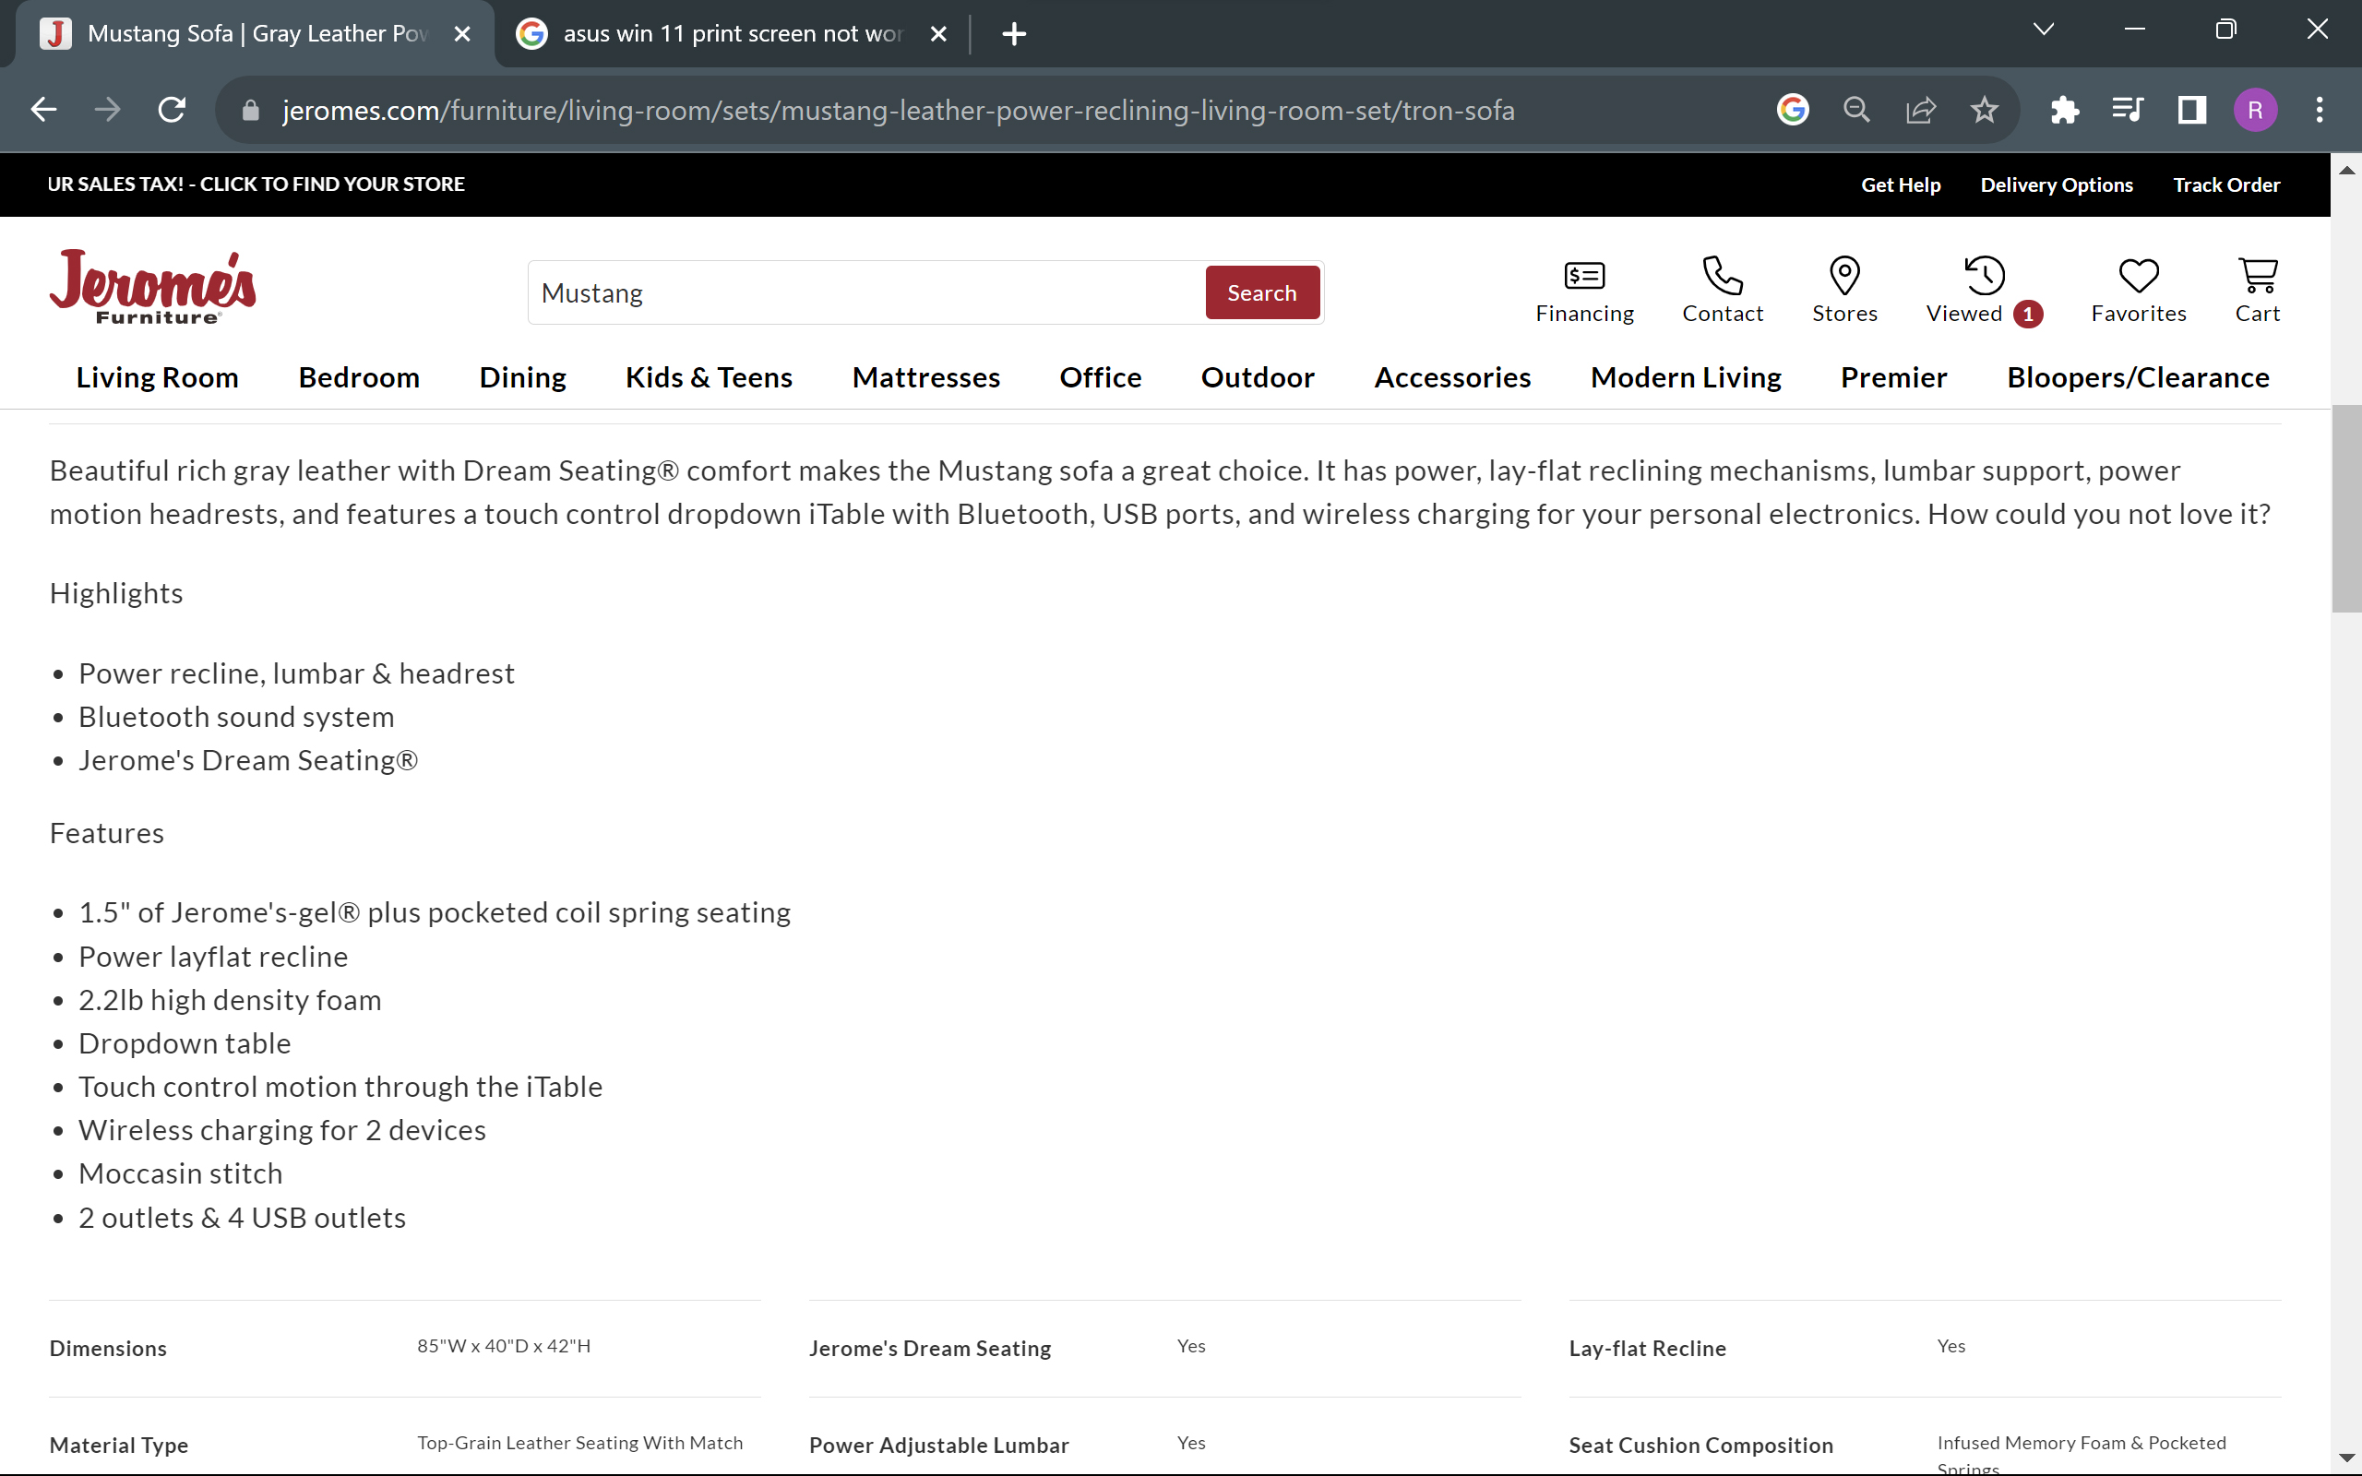Click the find your store banner
This screenshot has height=1476, width=2362.
[x=256, y=184]
